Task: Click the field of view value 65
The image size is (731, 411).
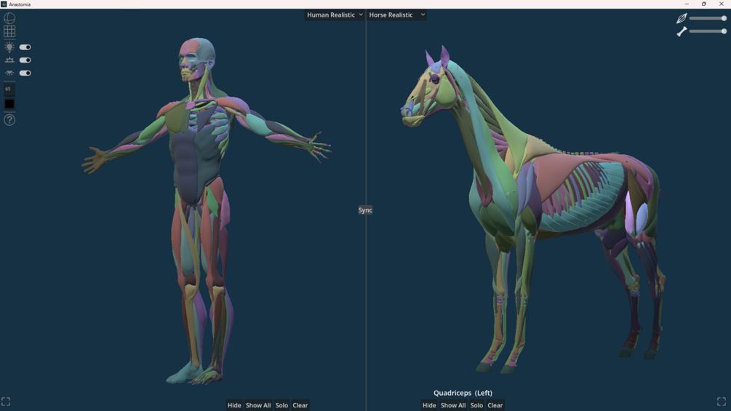Action: coord(9,89)
